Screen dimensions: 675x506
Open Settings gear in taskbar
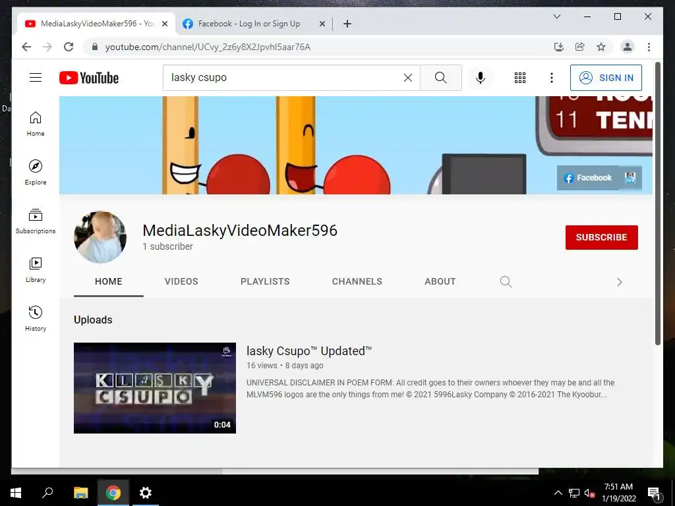(146, 493)
